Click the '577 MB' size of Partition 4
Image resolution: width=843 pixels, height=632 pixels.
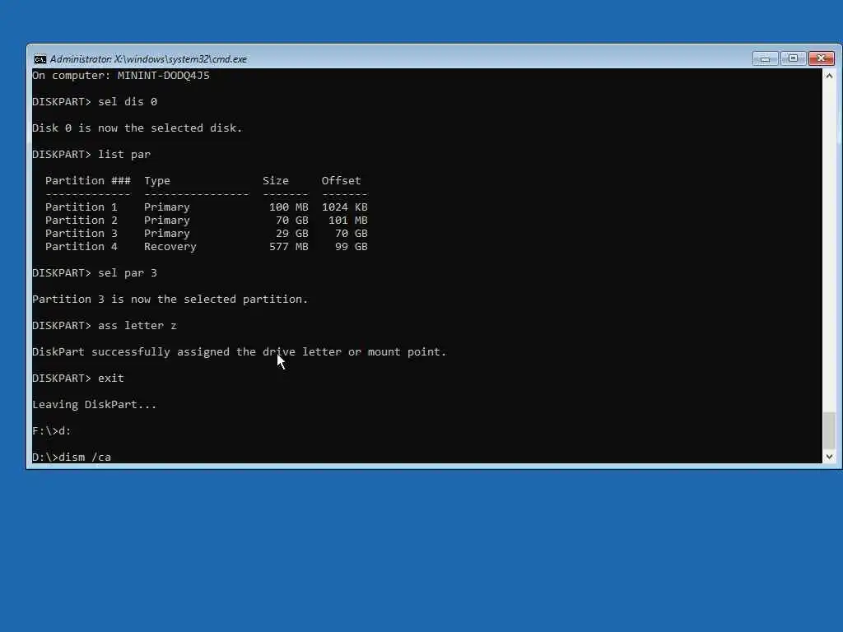[289, 247]
